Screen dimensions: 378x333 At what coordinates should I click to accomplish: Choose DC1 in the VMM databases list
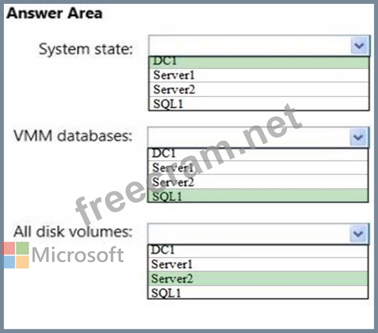click(258, 154)
